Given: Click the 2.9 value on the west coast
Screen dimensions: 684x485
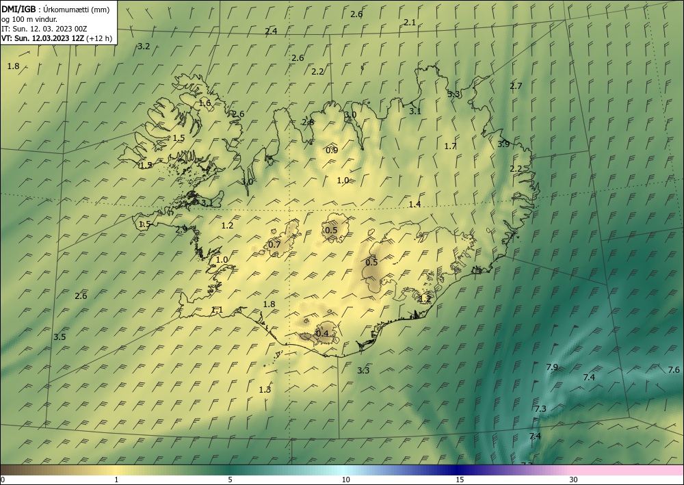Looking at the screenshot, I should 181,229.
